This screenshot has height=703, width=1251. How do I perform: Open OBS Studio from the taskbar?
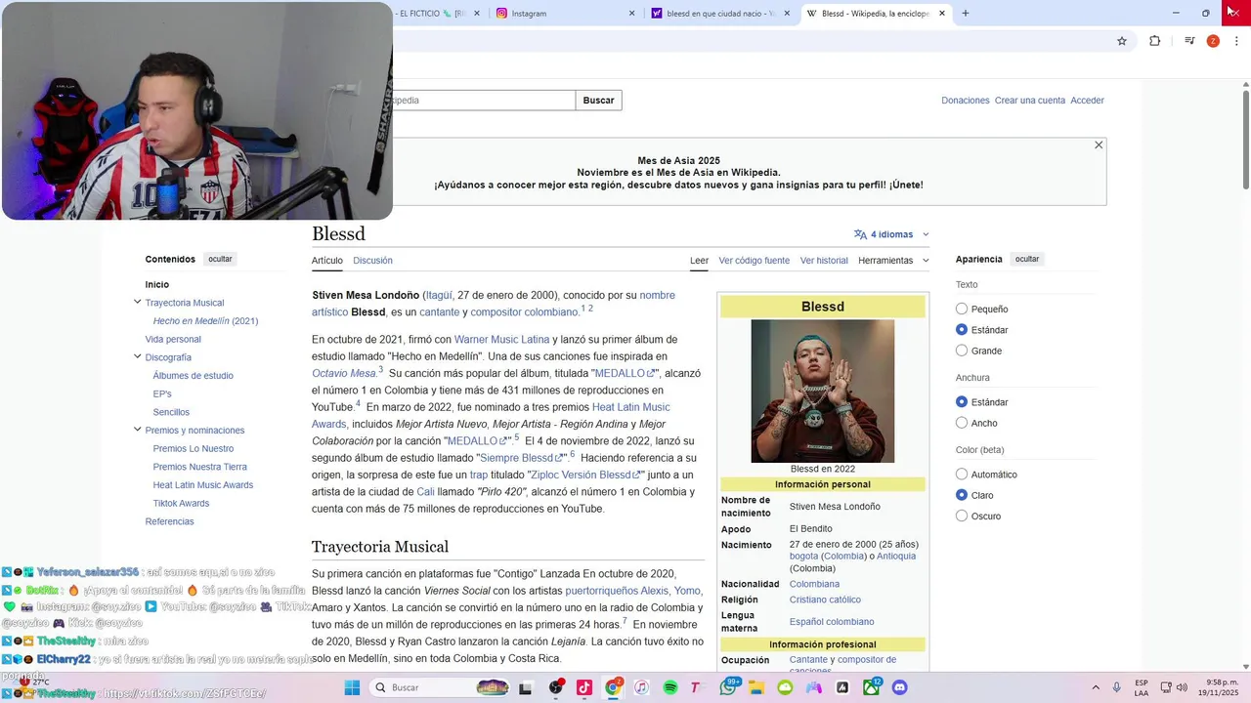555,687
